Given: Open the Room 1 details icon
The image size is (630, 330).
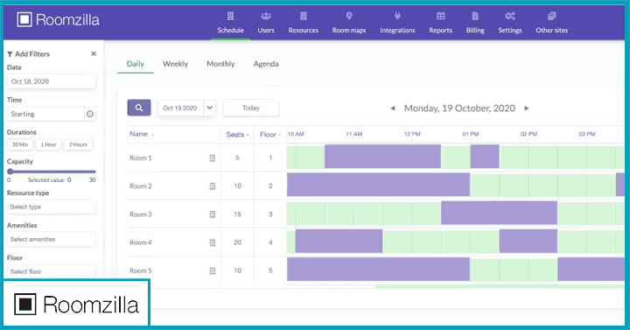Looking at the screenshot, I should [213, 158].
